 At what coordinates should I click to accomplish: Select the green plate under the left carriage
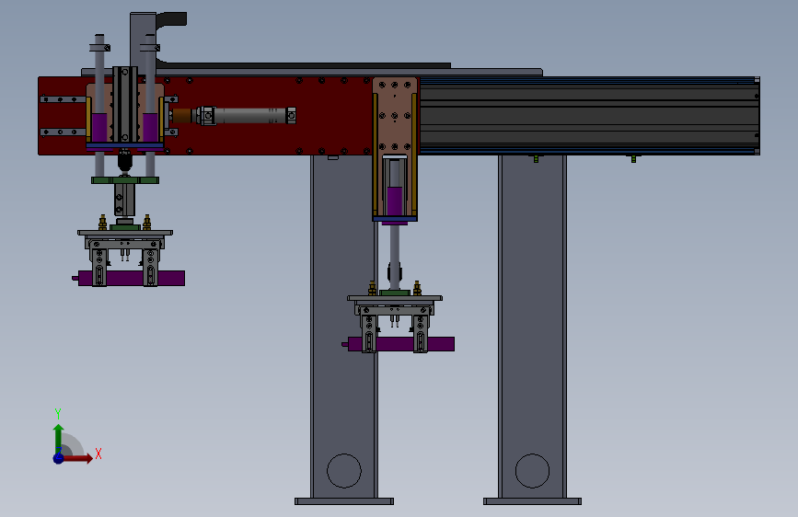[125, 180]
